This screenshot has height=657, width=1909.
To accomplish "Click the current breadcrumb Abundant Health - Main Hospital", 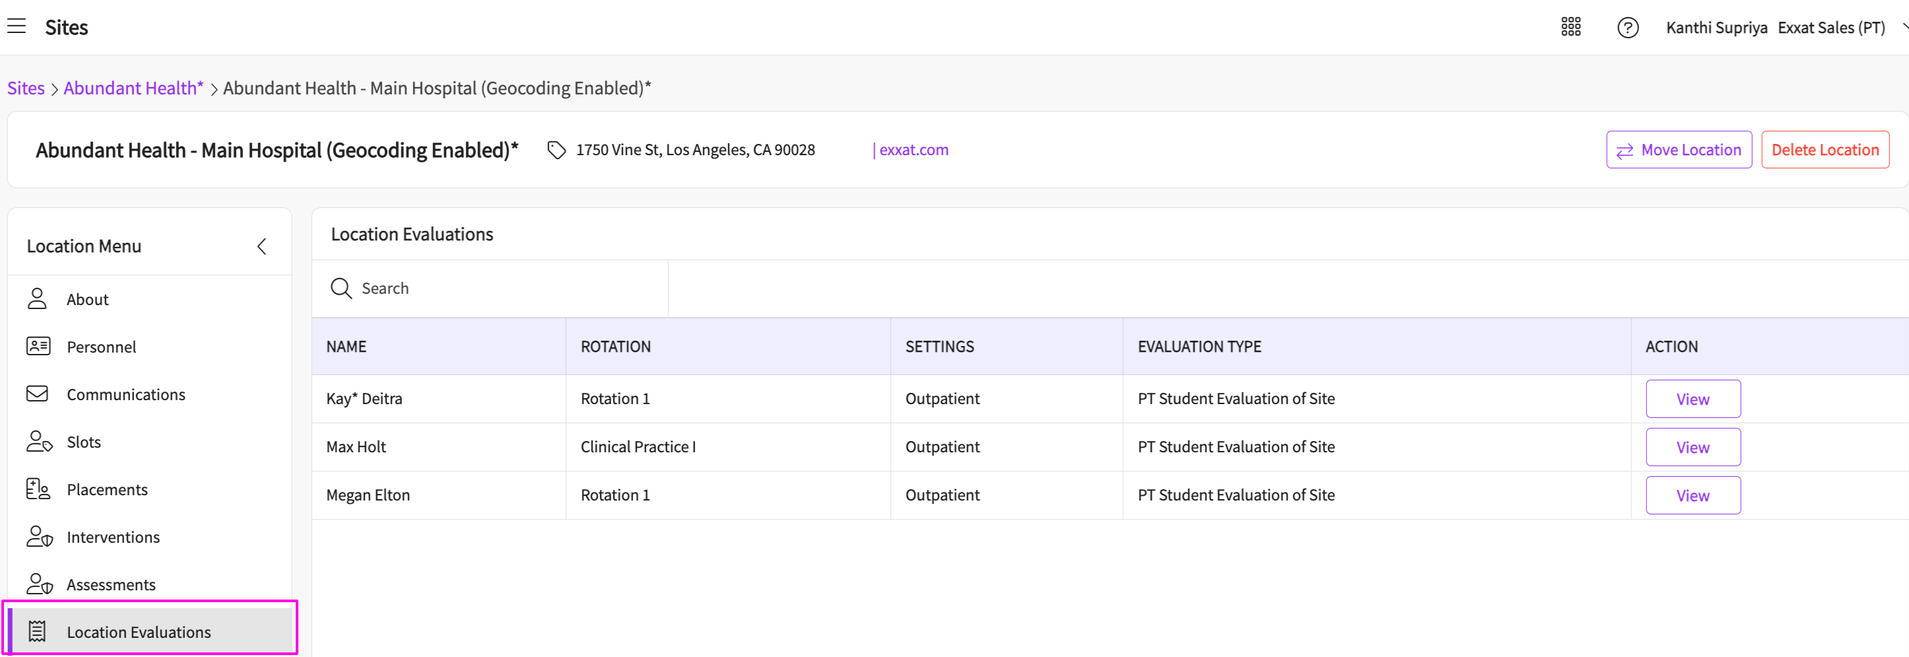I will [437, 88].
